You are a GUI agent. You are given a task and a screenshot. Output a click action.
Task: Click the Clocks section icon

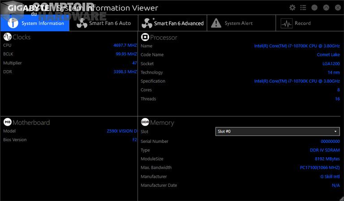tap(7, 37)
